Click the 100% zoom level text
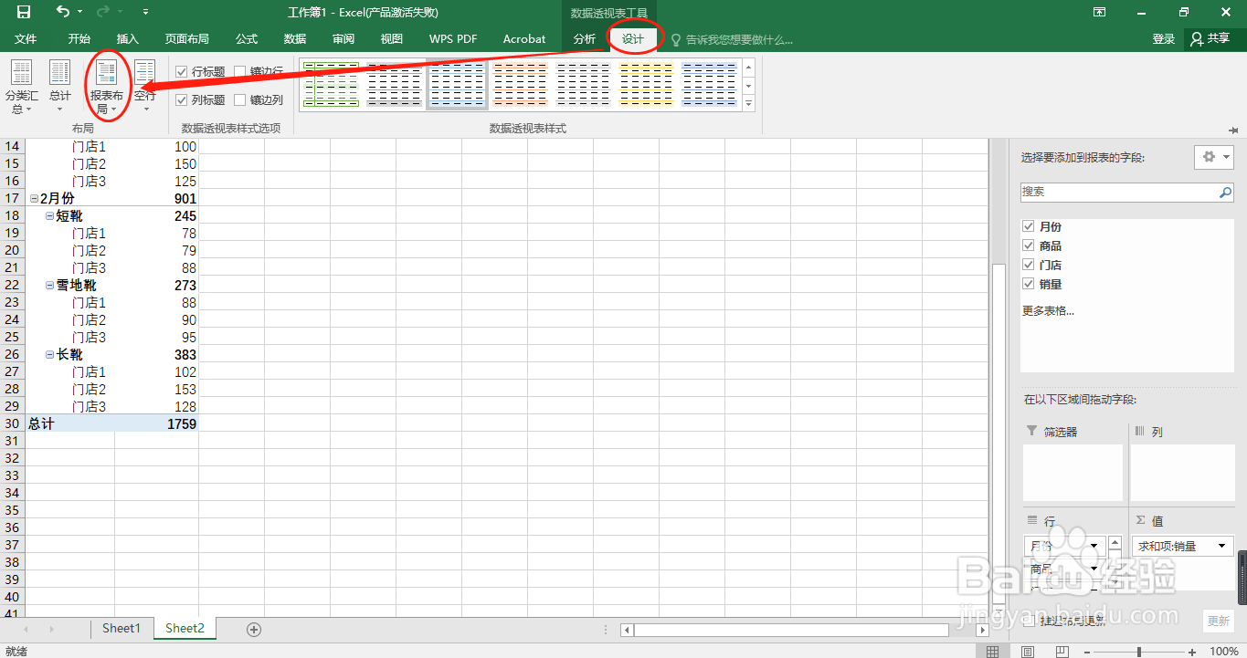The height and width of the screenshot is (658, 1247). click(x=1223, y=652)
